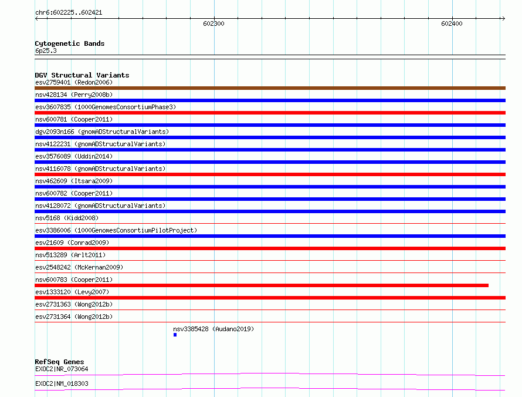Viewport: 522px width, 397px height.
Task: Click the red nsv600783 (Cooper2011) variant bar
Action: coord(262,285)
